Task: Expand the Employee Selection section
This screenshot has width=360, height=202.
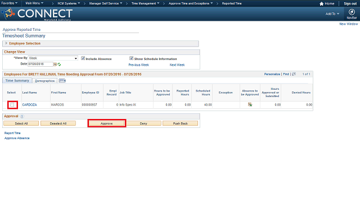Action: (6, 43)
